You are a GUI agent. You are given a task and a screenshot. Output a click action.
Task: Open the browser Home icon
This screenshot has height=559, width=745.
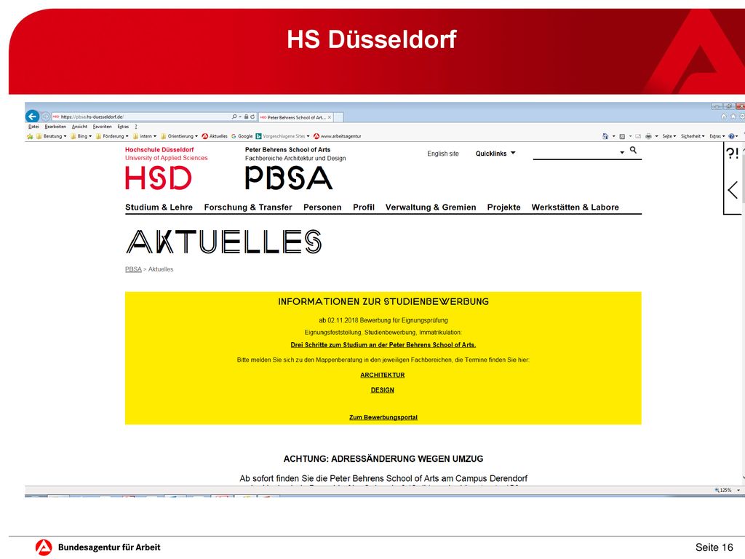click(724, 116)
